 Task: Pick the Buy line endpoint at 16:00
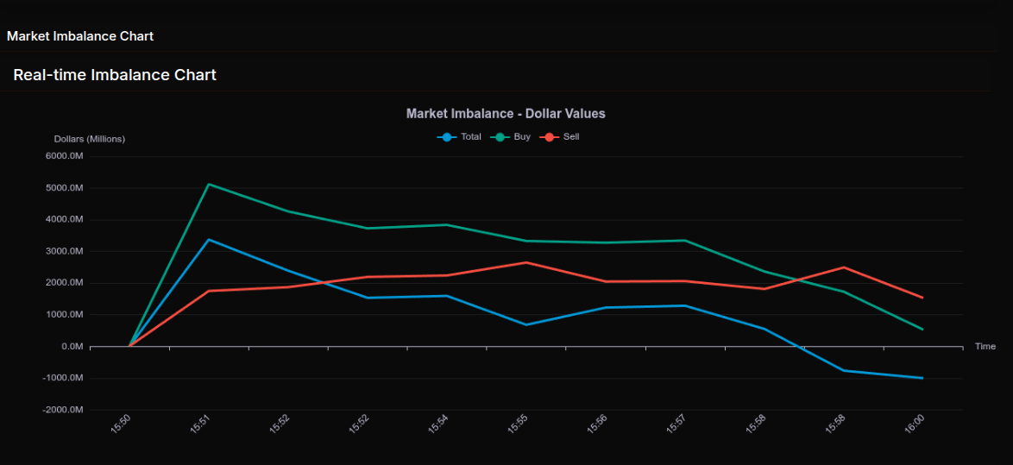(x=922, y=329)
